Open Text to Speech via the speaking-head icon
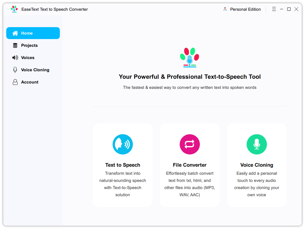The image size is (305, 229). coord(123,144)
